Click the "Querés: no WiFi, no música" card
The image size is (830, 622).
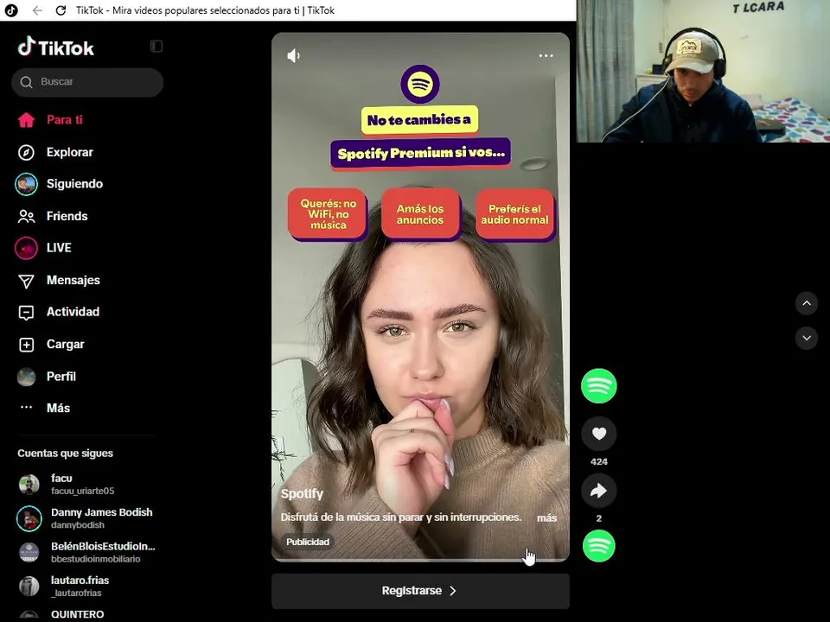tap(328, 214)
